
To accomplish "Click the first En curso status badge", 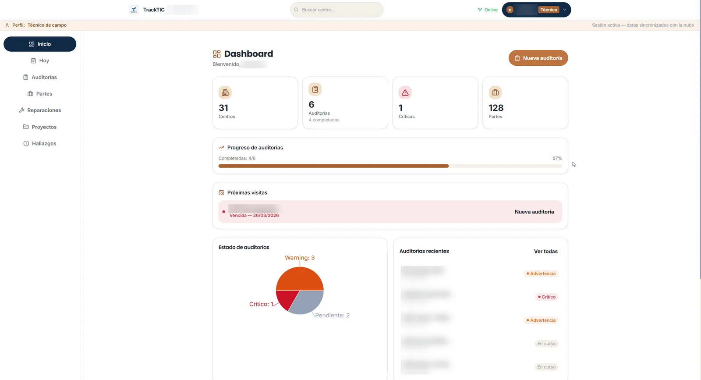I will pyautogui.click(x=546, y=344).
